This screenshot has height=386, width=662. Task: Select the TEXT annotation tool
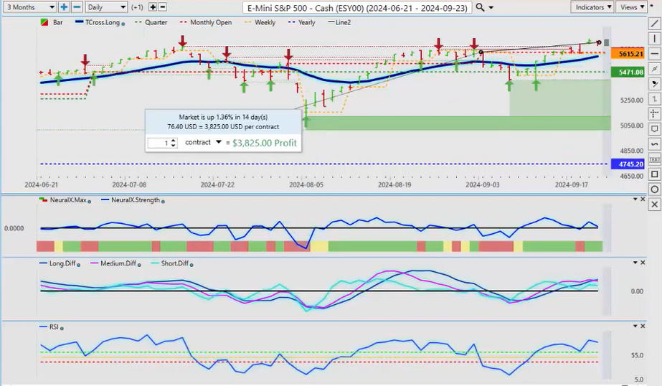coord(654,159)
